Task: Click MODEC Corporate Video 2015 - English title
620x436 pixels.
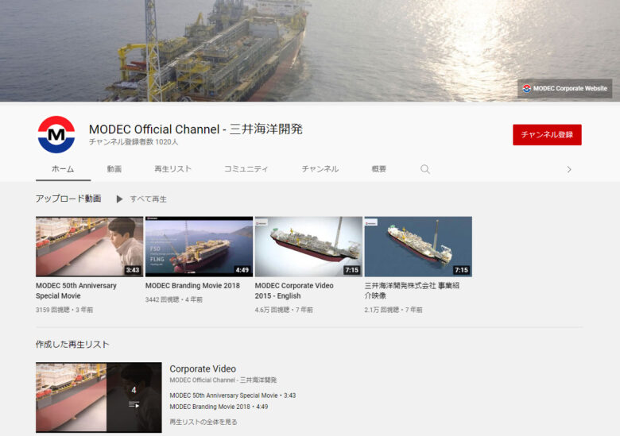Action: (x=294, y=291)
